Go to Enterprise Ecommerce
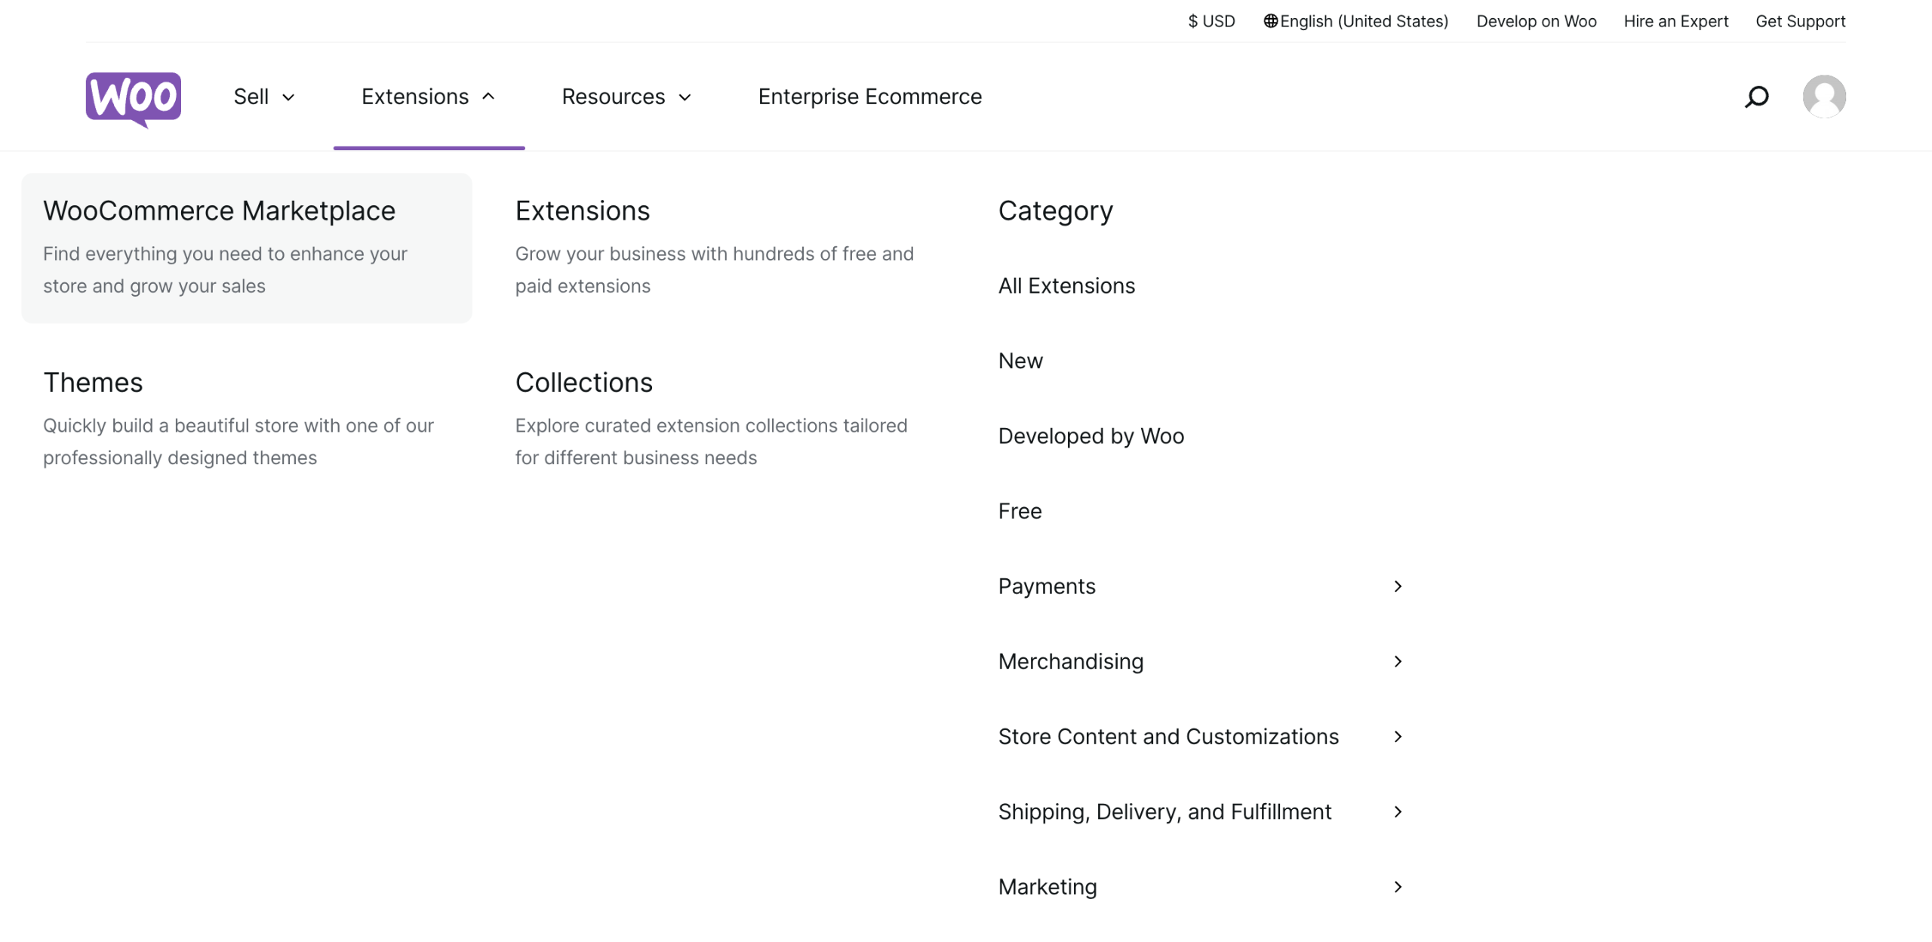The width and height of the screenshot is (1932, 942). [869, 97]
